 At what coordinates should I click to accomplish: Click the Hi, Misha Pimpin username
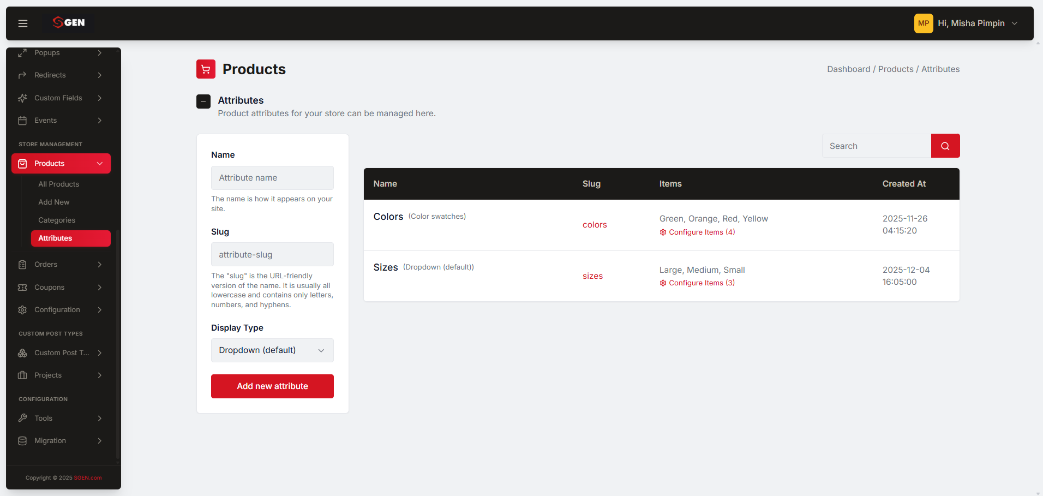point(971,23)
